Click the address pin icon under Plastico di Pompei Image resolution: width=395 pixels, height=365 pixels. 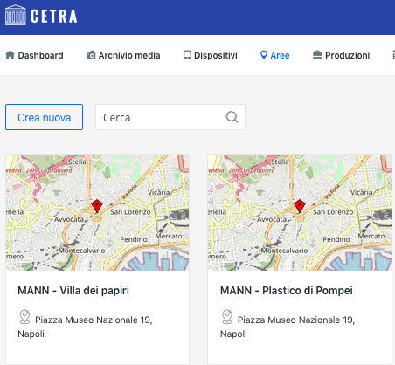[227, 316]
